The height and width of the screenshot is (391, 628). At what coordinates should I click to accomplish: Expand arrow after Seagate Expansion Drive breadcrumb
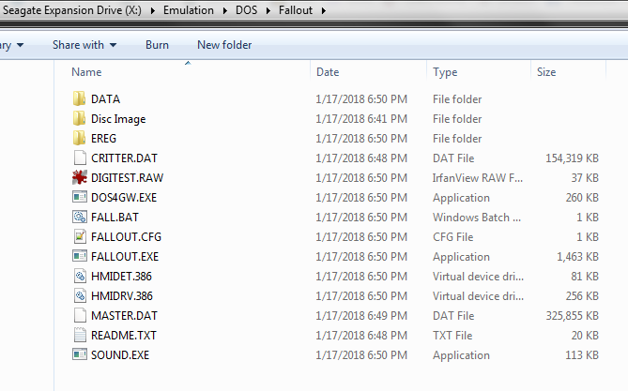[153, 10]
